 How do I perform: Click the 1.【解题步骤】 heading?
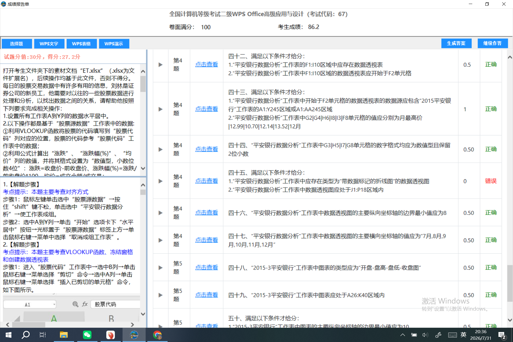[22, 184]
